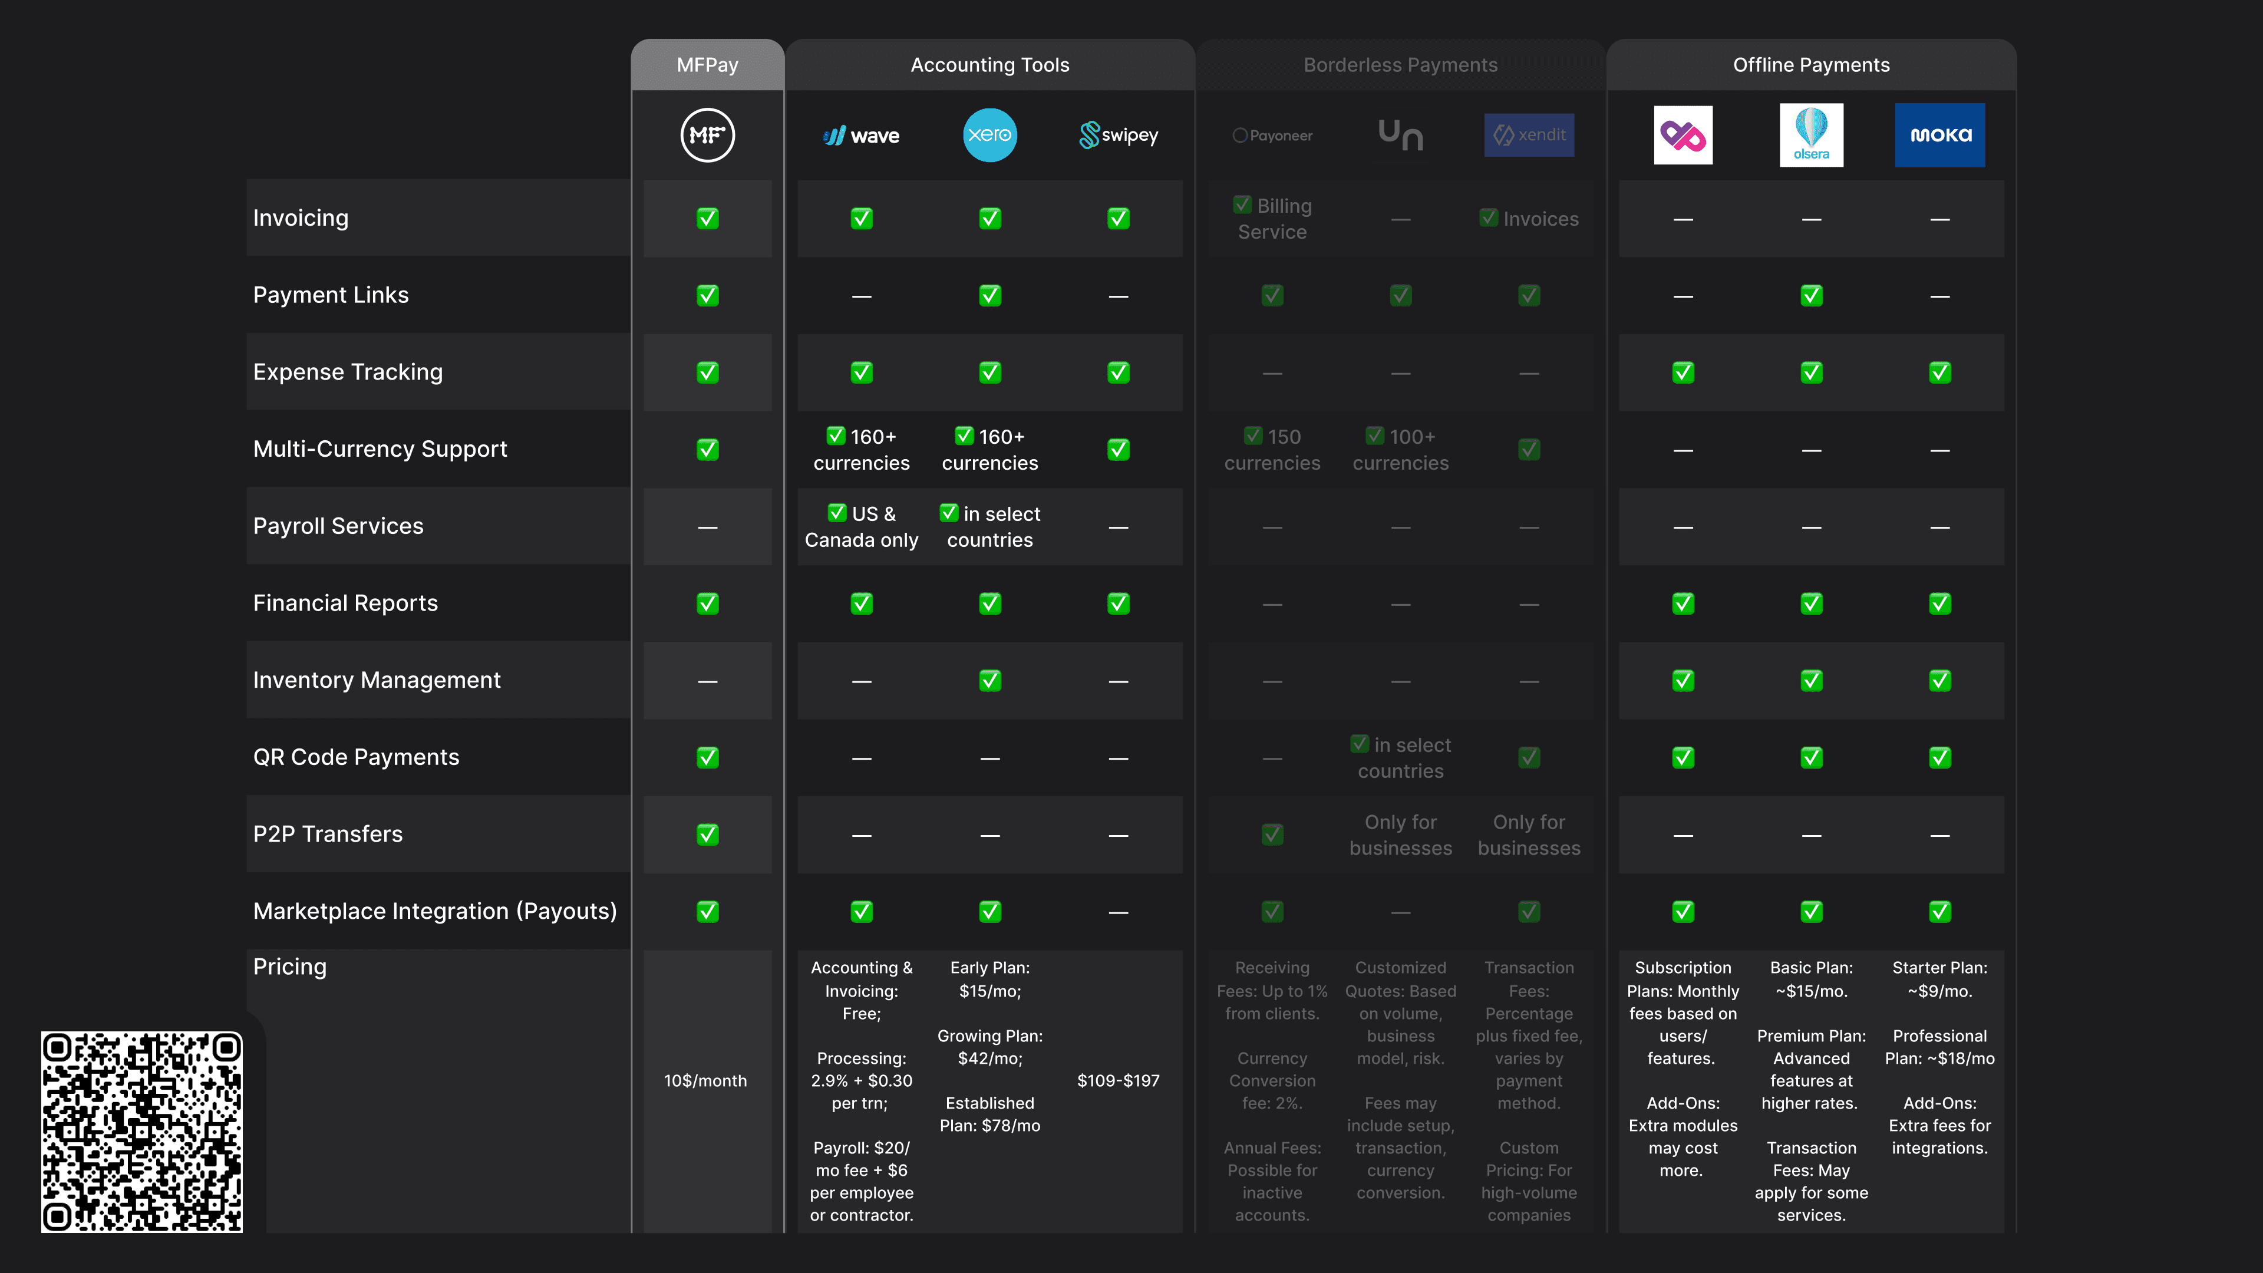Click the QR code image
Image resolution: width=2263 pixels, height=1273 pixels.
(141, 1132)
